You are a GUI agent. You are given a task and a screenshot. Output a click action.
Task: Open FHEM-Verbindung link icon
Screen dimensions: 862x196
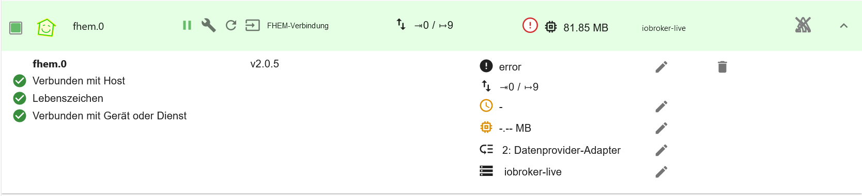point(252,25)
